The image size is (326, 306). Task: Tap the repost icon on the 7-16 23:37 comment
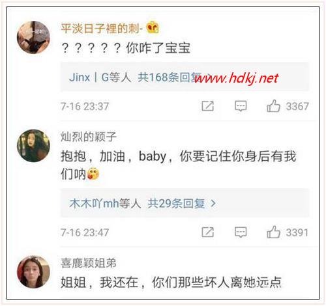click(x=207, y=106)
